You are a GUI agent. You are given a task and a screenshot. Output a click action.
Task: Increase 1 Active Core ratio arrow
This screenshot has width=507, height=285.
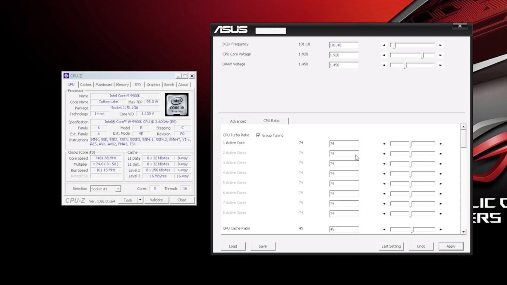[441, 144]
